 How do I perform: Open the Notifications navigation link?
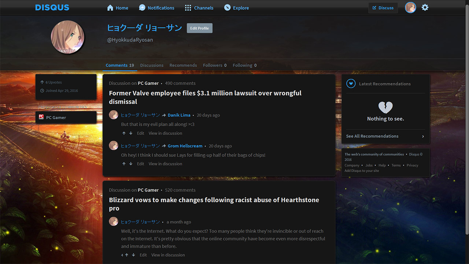tap(161, 8)
